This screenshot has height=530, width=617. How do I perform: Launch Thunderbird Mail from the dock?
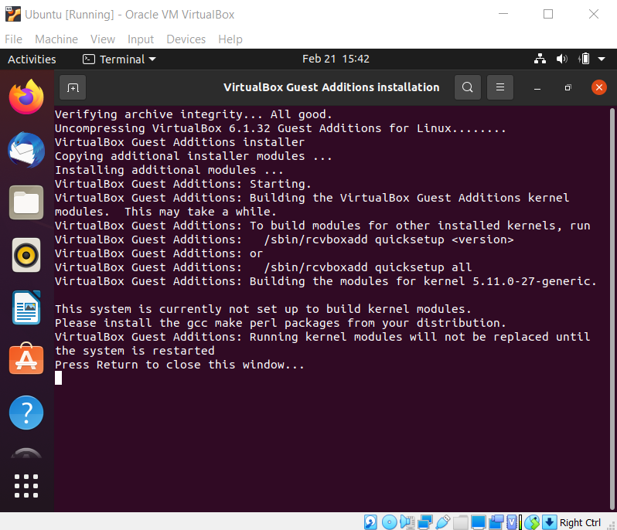pos(26,150)
